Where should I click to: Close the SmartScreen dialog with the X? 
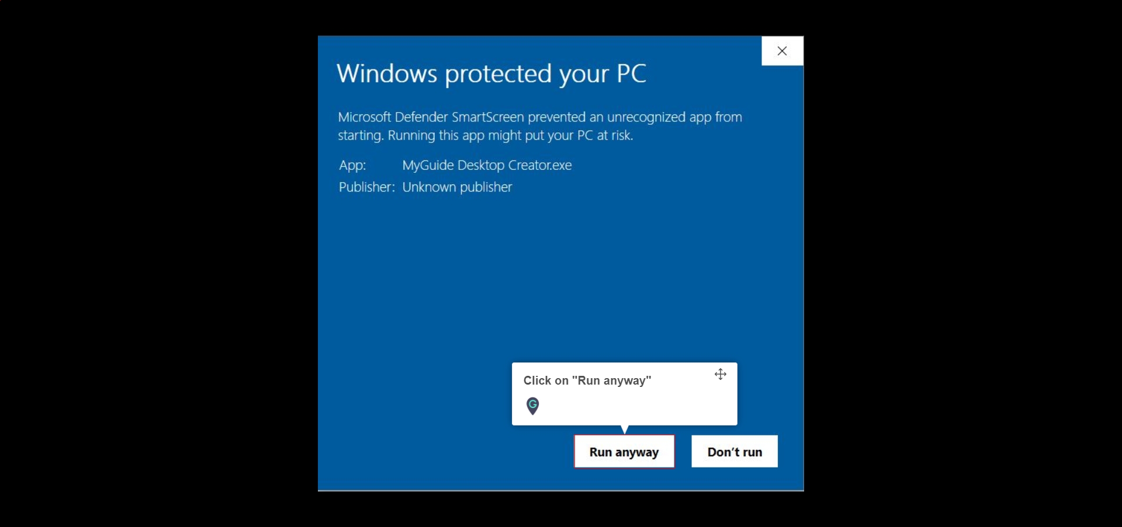coord(782,51)
